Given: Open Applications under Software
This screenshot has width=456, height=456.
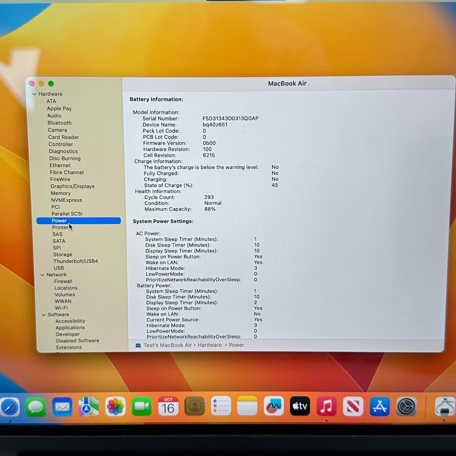Looking at the screenshot, I should [x=70, y=327].
